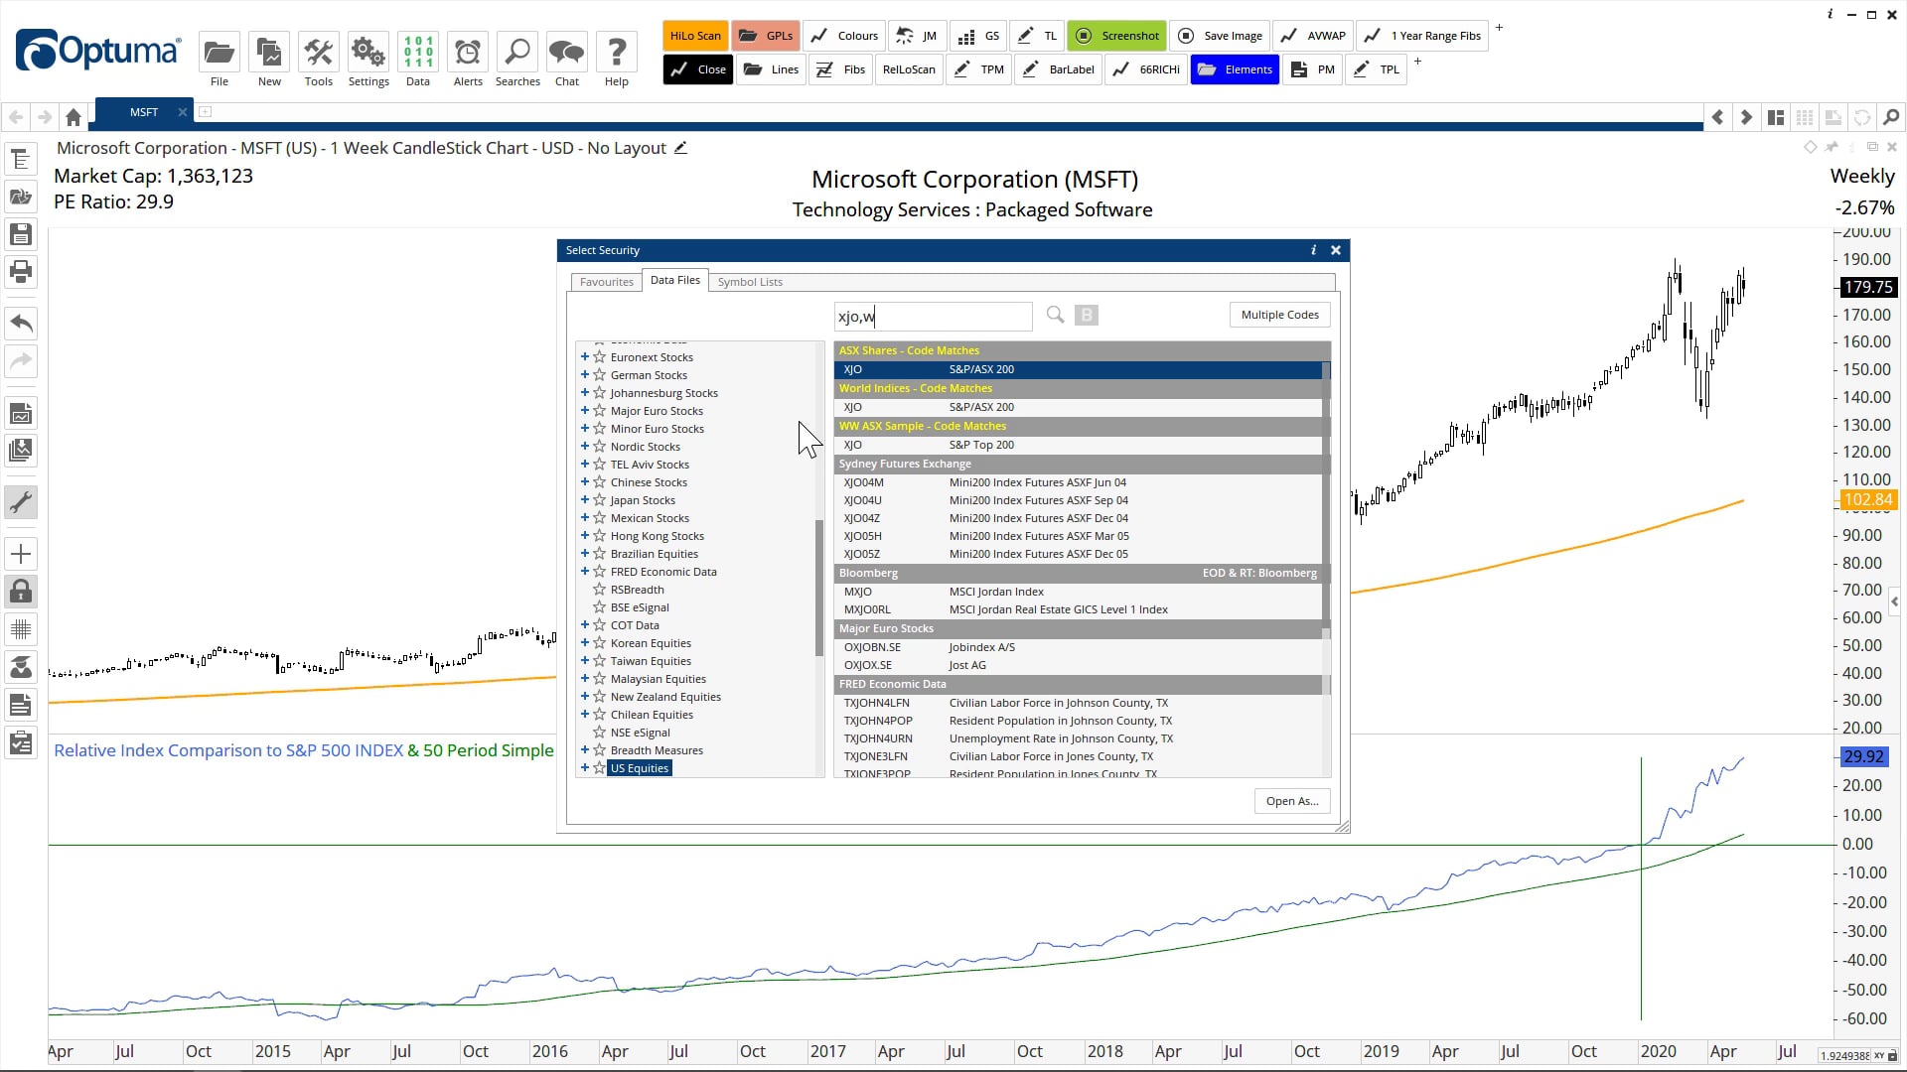This screenshot has width=1907, height=1072.
Task: Favourite the BSE eSignal star
Action: pos(600,607)
